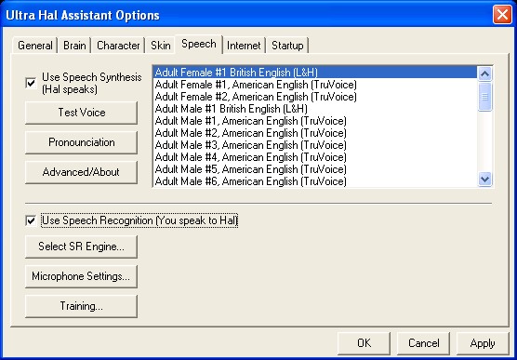517x360 pixels.
Task: Select Adult Male #4, American English voice
Action: coord(315,157)
